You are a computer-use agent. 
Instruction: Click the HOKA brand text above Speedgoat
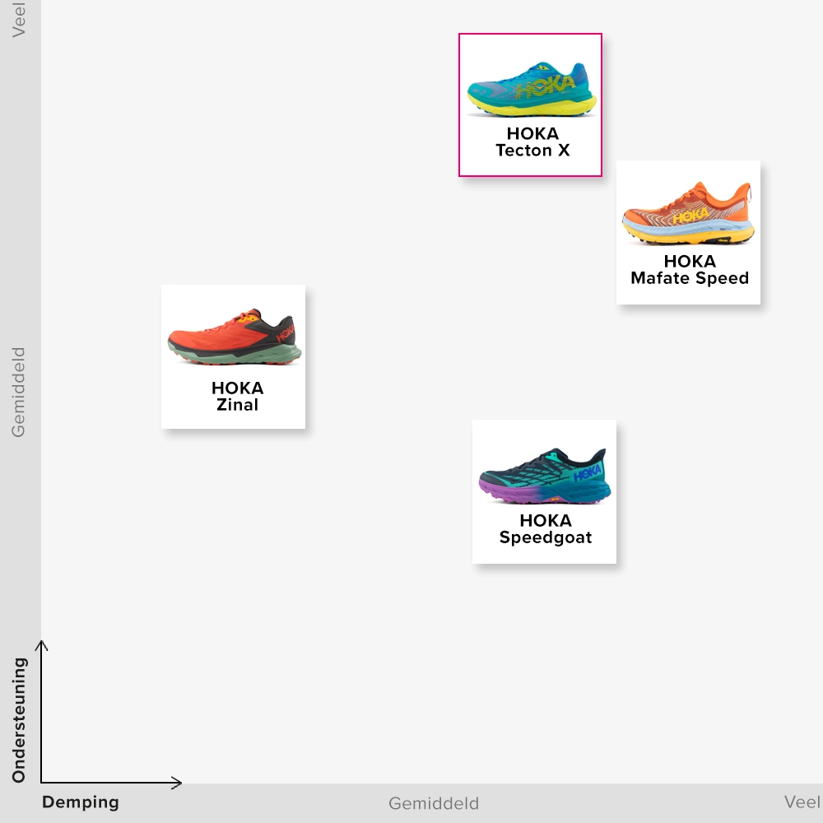(x=546, y=520)
